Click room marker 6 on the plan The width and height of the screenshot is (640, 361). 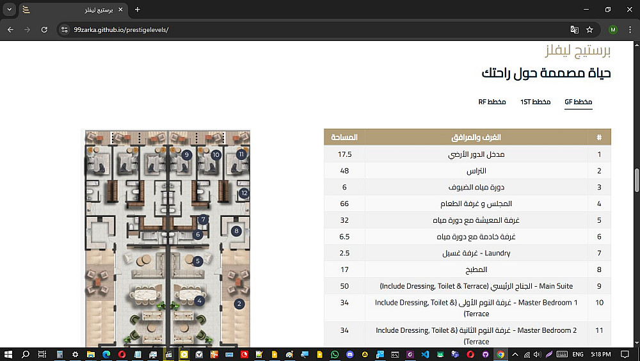pyautogui.click(x=198, y=235)
